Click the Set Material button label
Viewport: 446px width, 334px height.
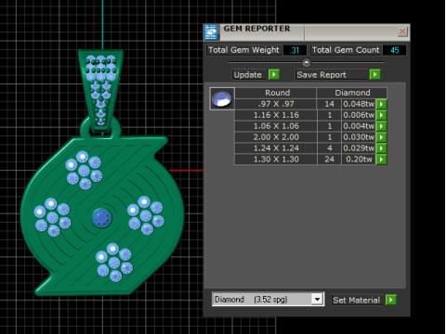pos(357,300)
